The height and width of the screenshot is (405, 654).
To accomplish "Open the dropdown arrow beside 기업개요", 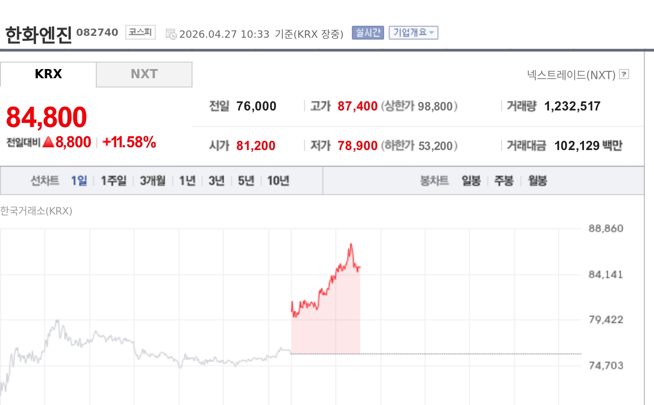I will [x=431, y=33].
